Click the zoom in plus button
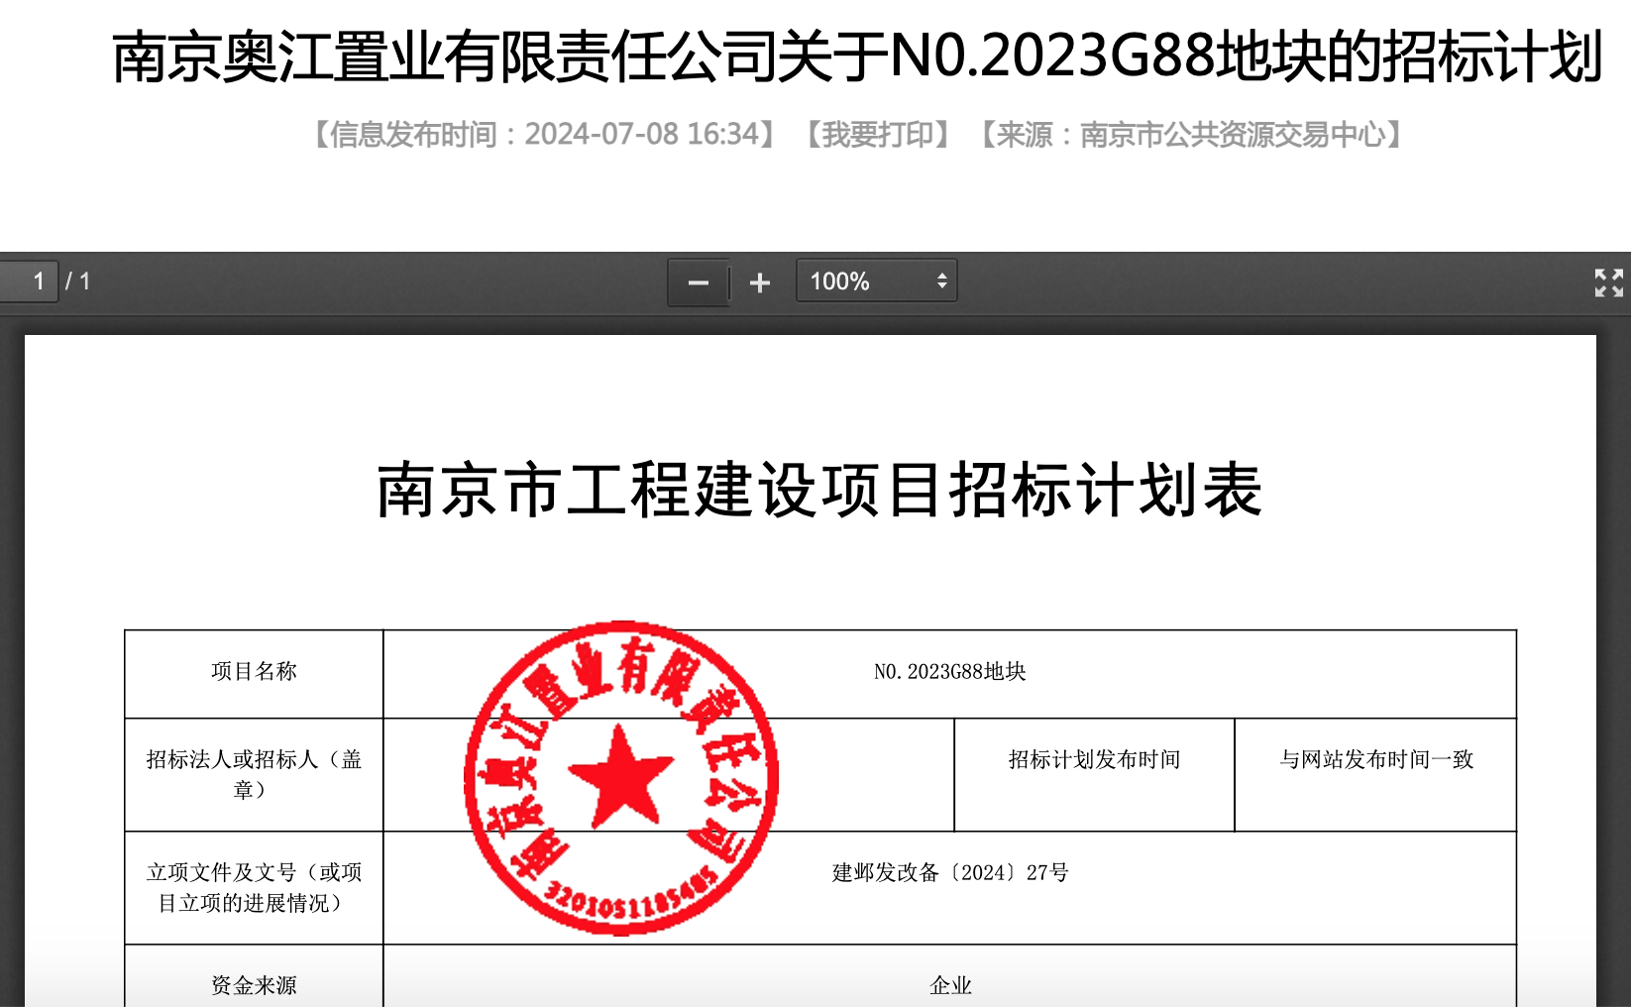The height and width of the screenshot is (1007, 1631). [760, 282]
